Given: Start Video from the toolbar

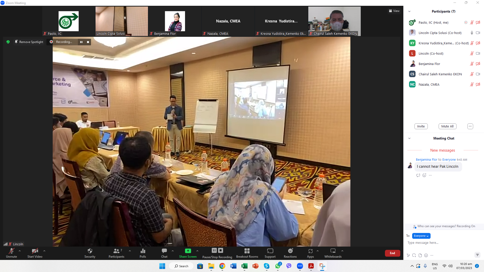Looking at the screenshot, I should 35,251.
